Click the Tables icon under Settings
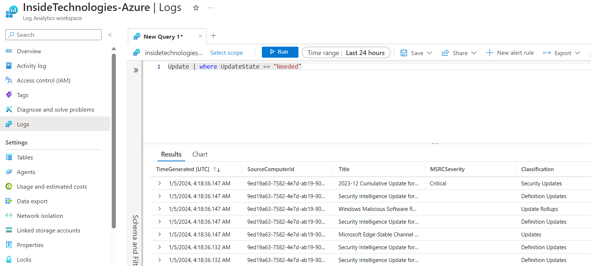Screen dimensions: 591x266 click(9, 157)
